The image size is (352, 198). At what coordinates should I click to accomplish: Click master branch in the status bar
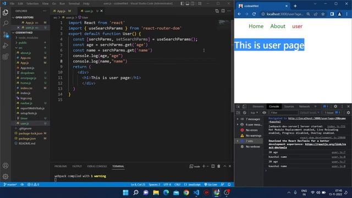pos(10,185)
